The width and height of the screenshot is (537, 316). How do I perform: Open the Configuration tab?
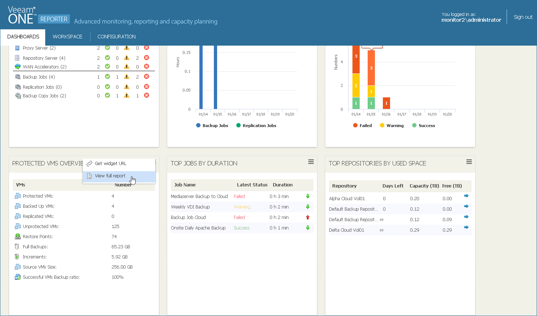[117, 37]
